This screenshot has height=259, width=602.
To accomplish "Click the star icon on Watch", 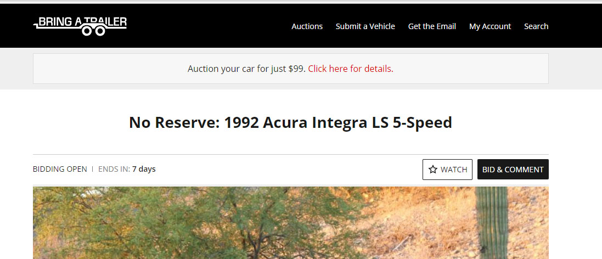I will point(433,170).
